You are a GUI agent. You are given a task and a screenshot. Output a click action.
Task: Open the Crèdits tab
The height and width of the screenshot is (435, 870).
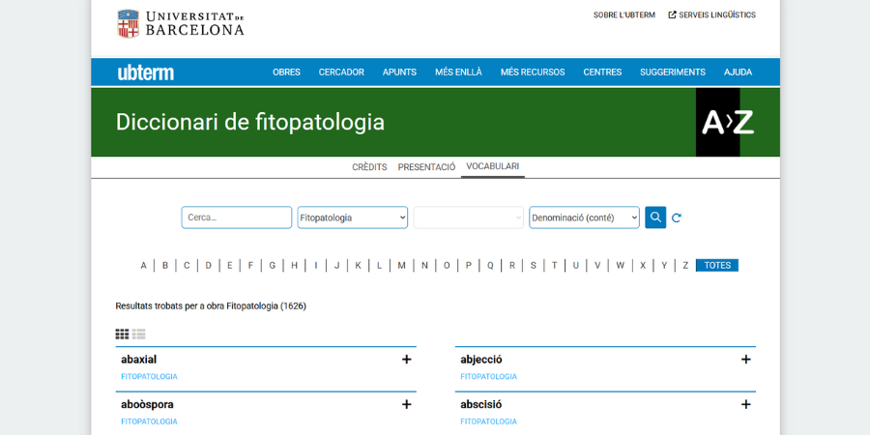pos(369,167)
